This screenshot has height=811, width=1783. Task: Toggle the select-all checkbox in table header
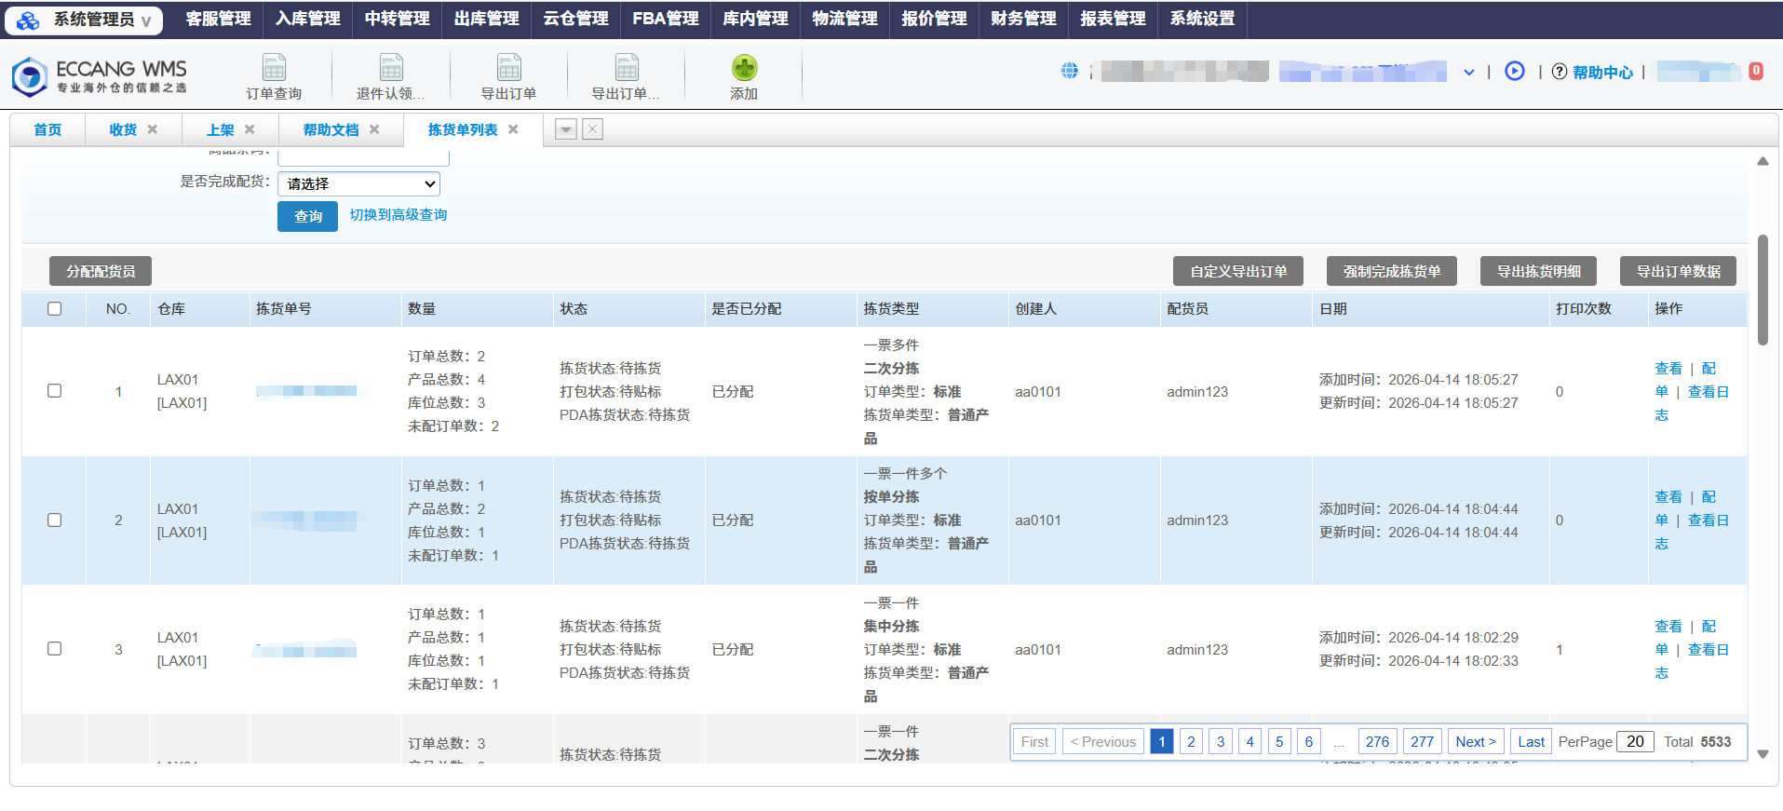tap(54, 308)
